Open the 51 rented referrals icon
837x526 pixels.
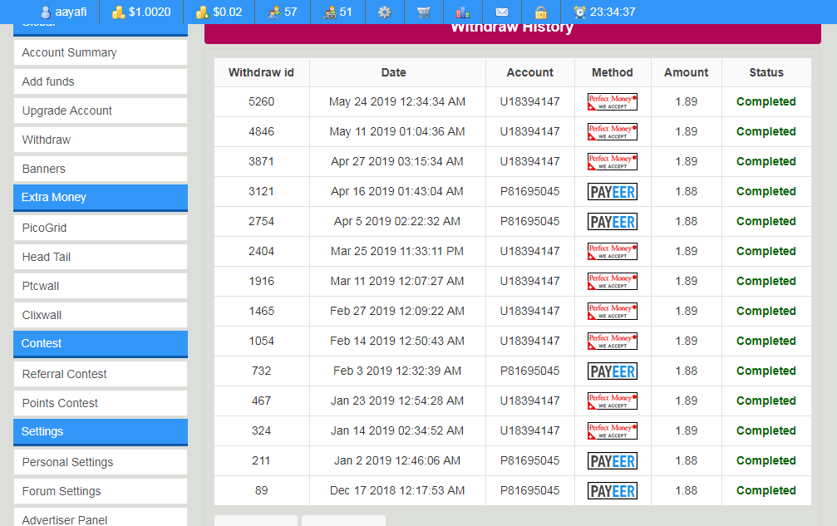coord(330,12)
